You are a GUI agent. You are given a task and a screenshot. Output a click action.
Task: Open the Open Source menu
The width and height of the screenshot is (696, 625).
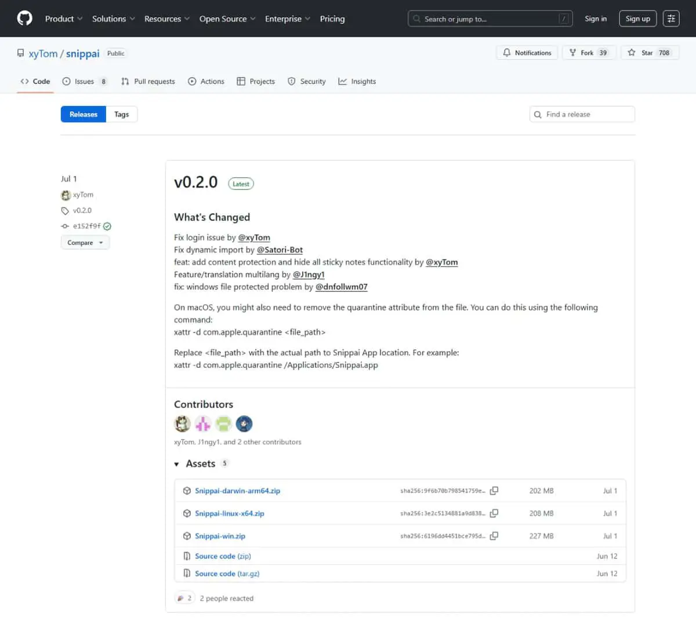(x=227, y=19)
